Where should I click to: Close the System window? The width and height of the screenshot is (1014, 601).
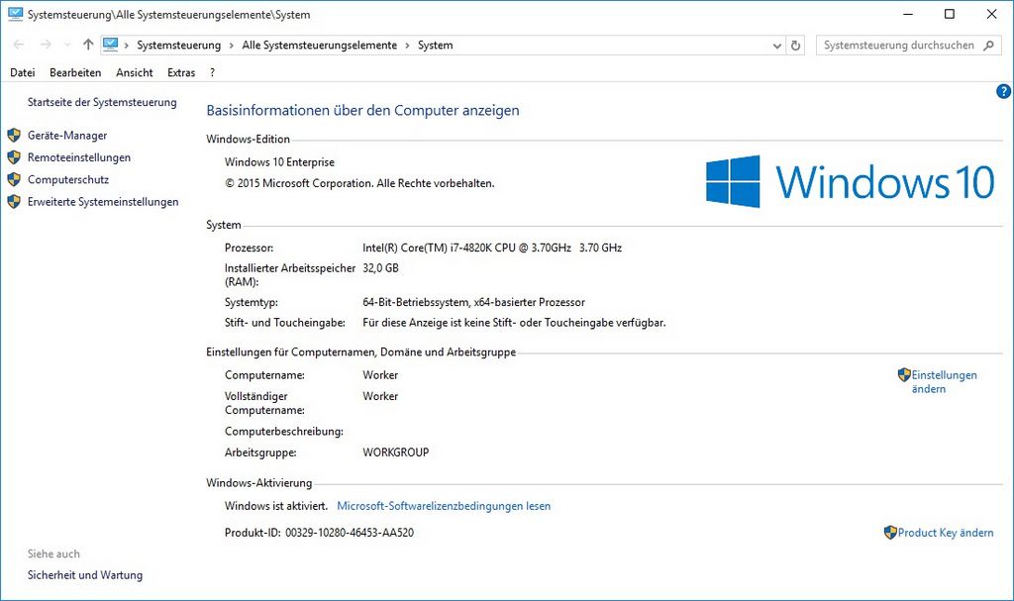coord(991,14)
